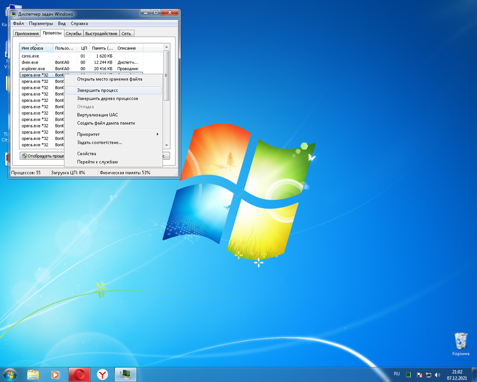Viewport: 477px width, 382px height.
Task: Minimize the Task Manager window
Action: coord(145,13)
